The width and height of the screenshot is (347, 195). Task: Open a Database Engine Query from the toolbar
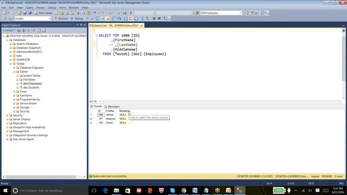pos(57,13)
